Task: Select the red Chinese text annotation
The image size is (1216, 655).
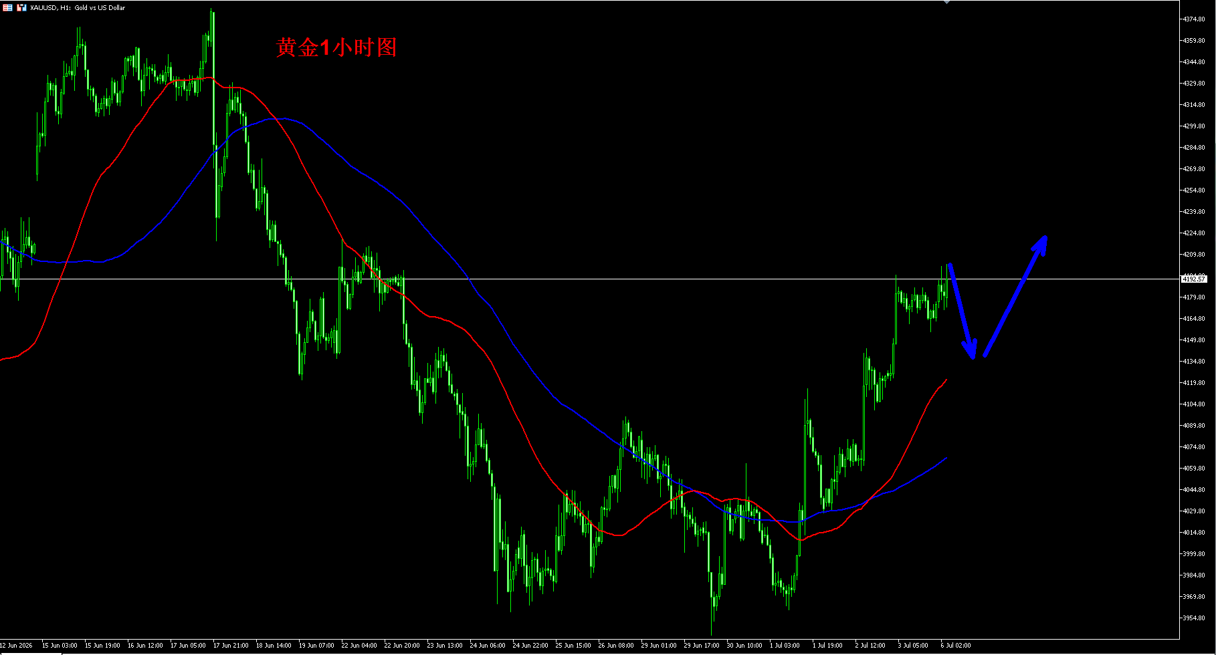Action: click(336, 47)
